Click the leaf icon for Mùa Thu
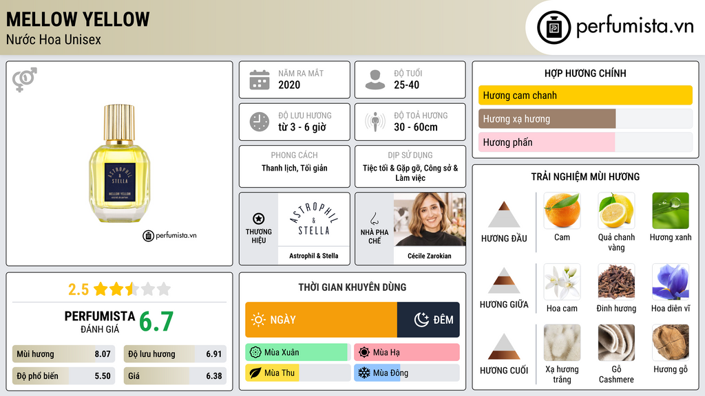This screenshot has height=396, width=705. (x=255, y=373)
